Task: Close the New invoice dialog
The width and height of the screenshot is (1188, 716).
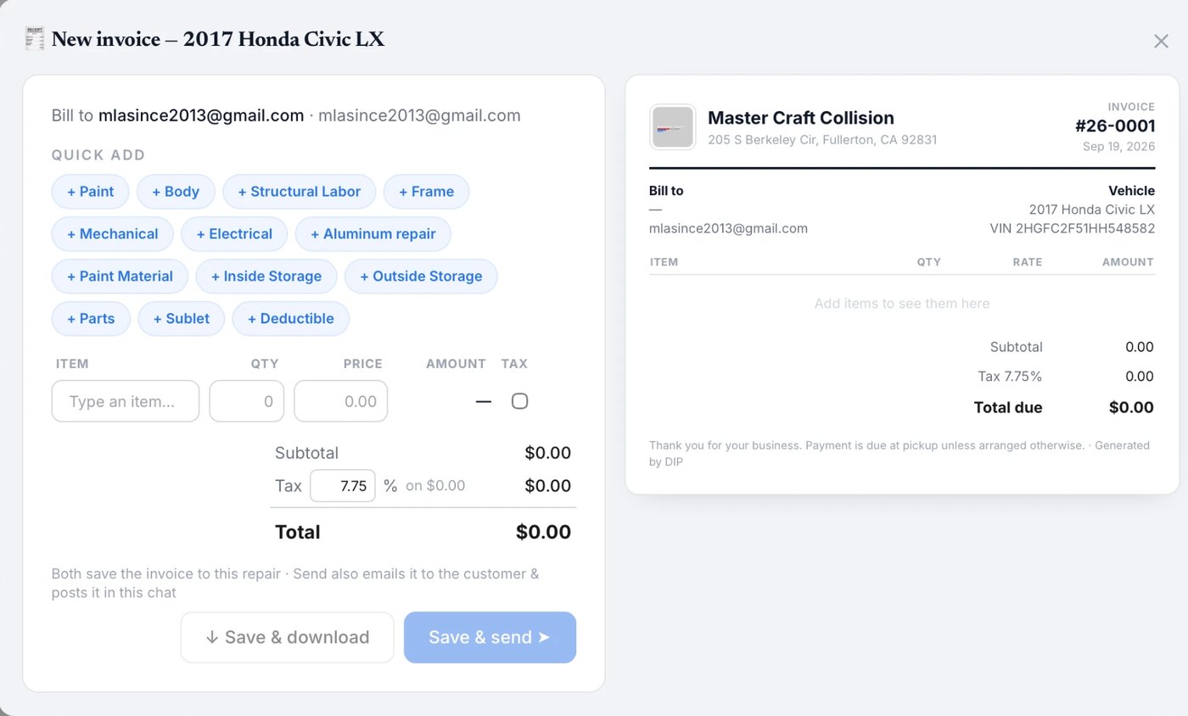Action: [1161, 41]
